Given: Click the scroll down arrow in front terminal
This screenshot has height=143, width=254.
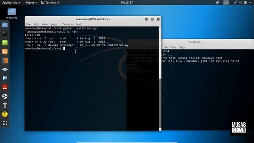Looking at the screenshot, I should 160,129.
